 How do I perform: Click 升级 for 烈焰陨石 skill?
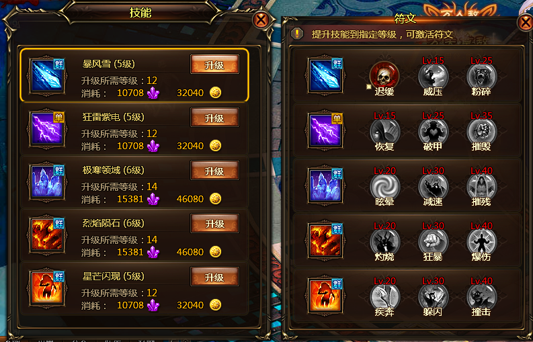(214, 223)
